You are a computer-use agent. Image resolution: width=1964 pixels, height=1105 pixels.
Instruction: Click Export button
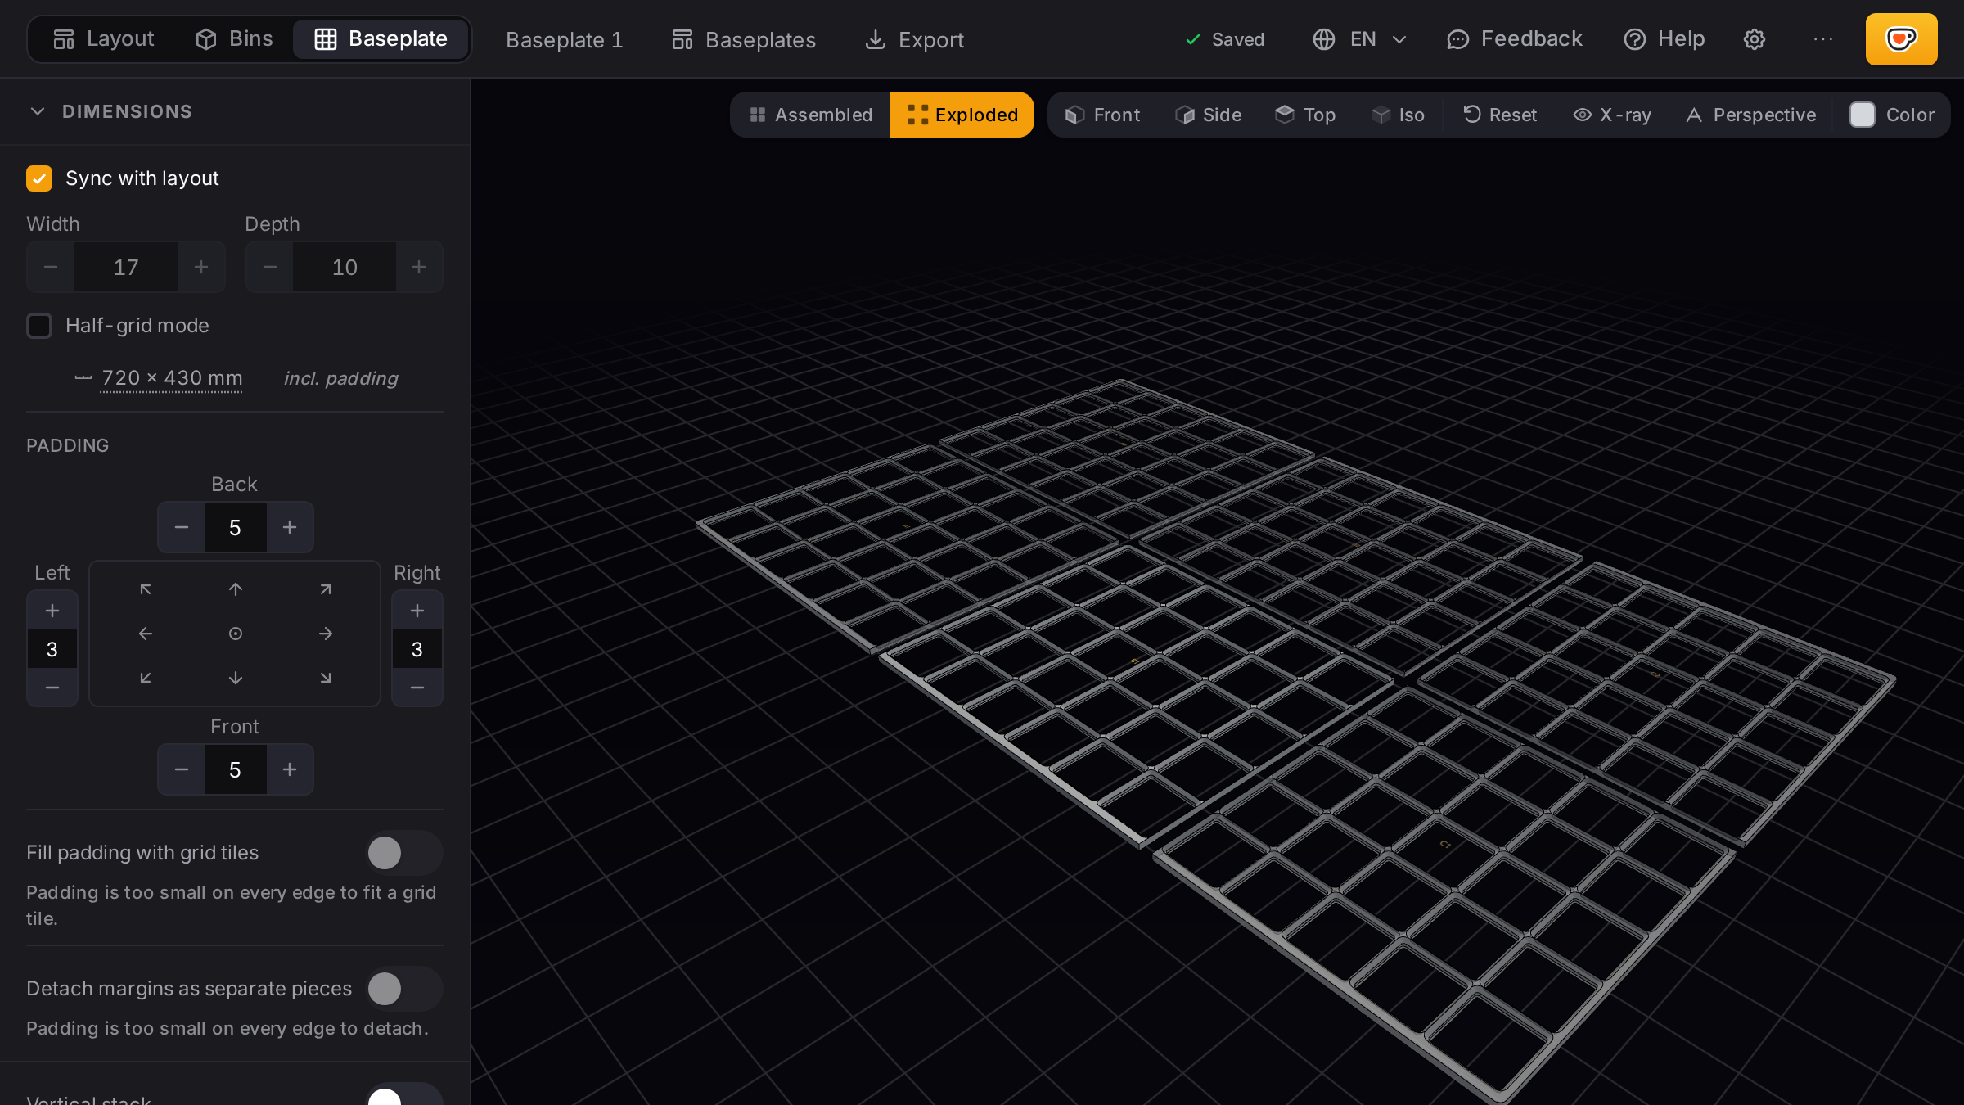click(915, 39)
